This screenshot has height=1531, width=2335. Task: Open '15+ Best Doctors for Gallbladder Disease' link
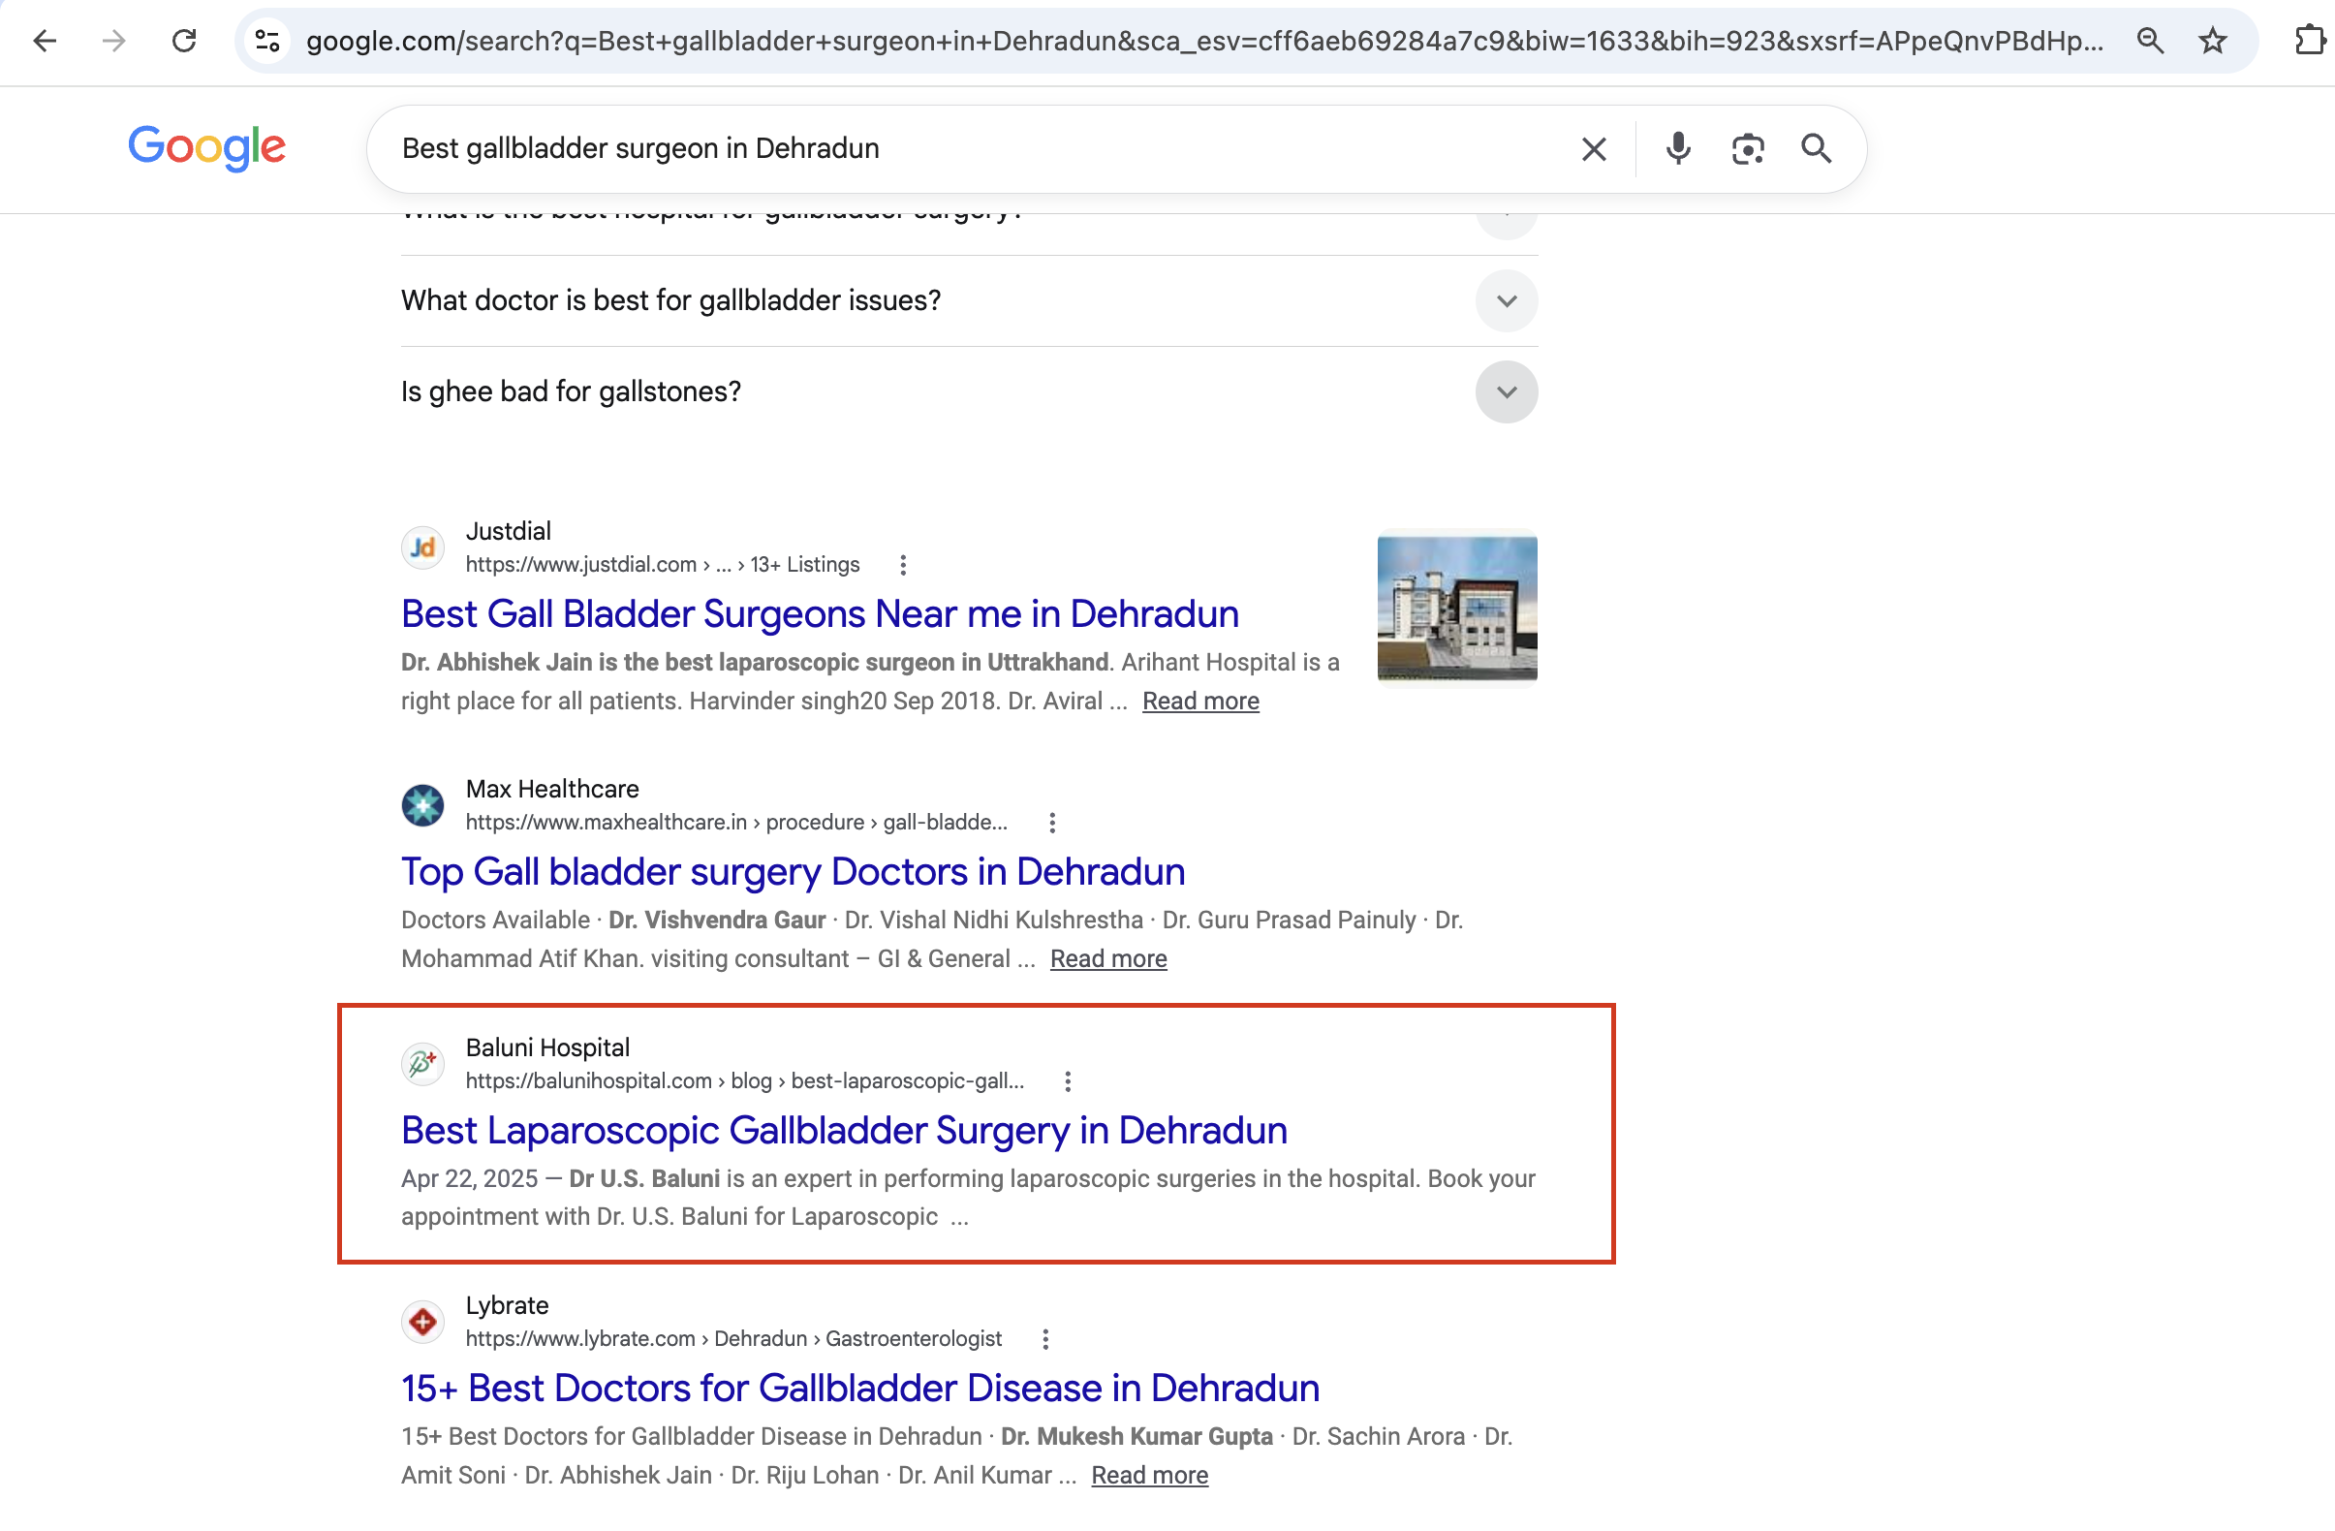click(859, 1388)
